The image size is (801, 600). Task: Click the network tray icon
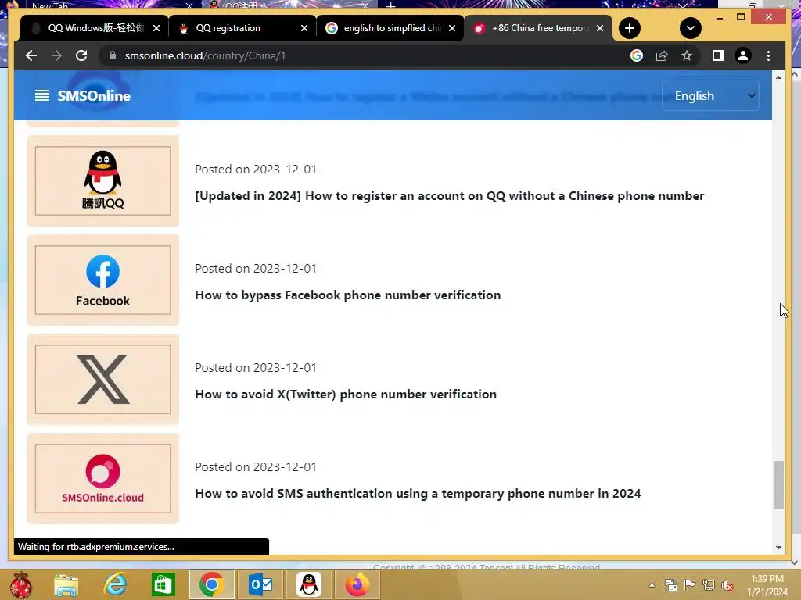tap(709, 585)
